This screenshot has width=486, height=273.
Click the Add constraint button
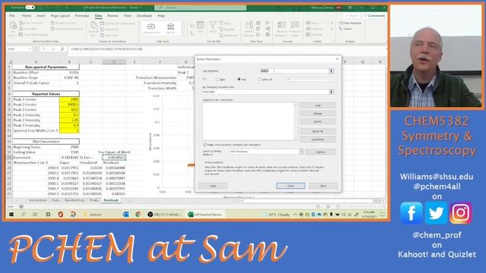317,105
